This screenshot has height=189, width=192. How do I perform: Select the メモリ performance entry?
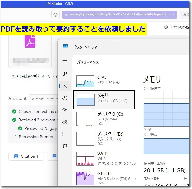click(x=104, y=100)
